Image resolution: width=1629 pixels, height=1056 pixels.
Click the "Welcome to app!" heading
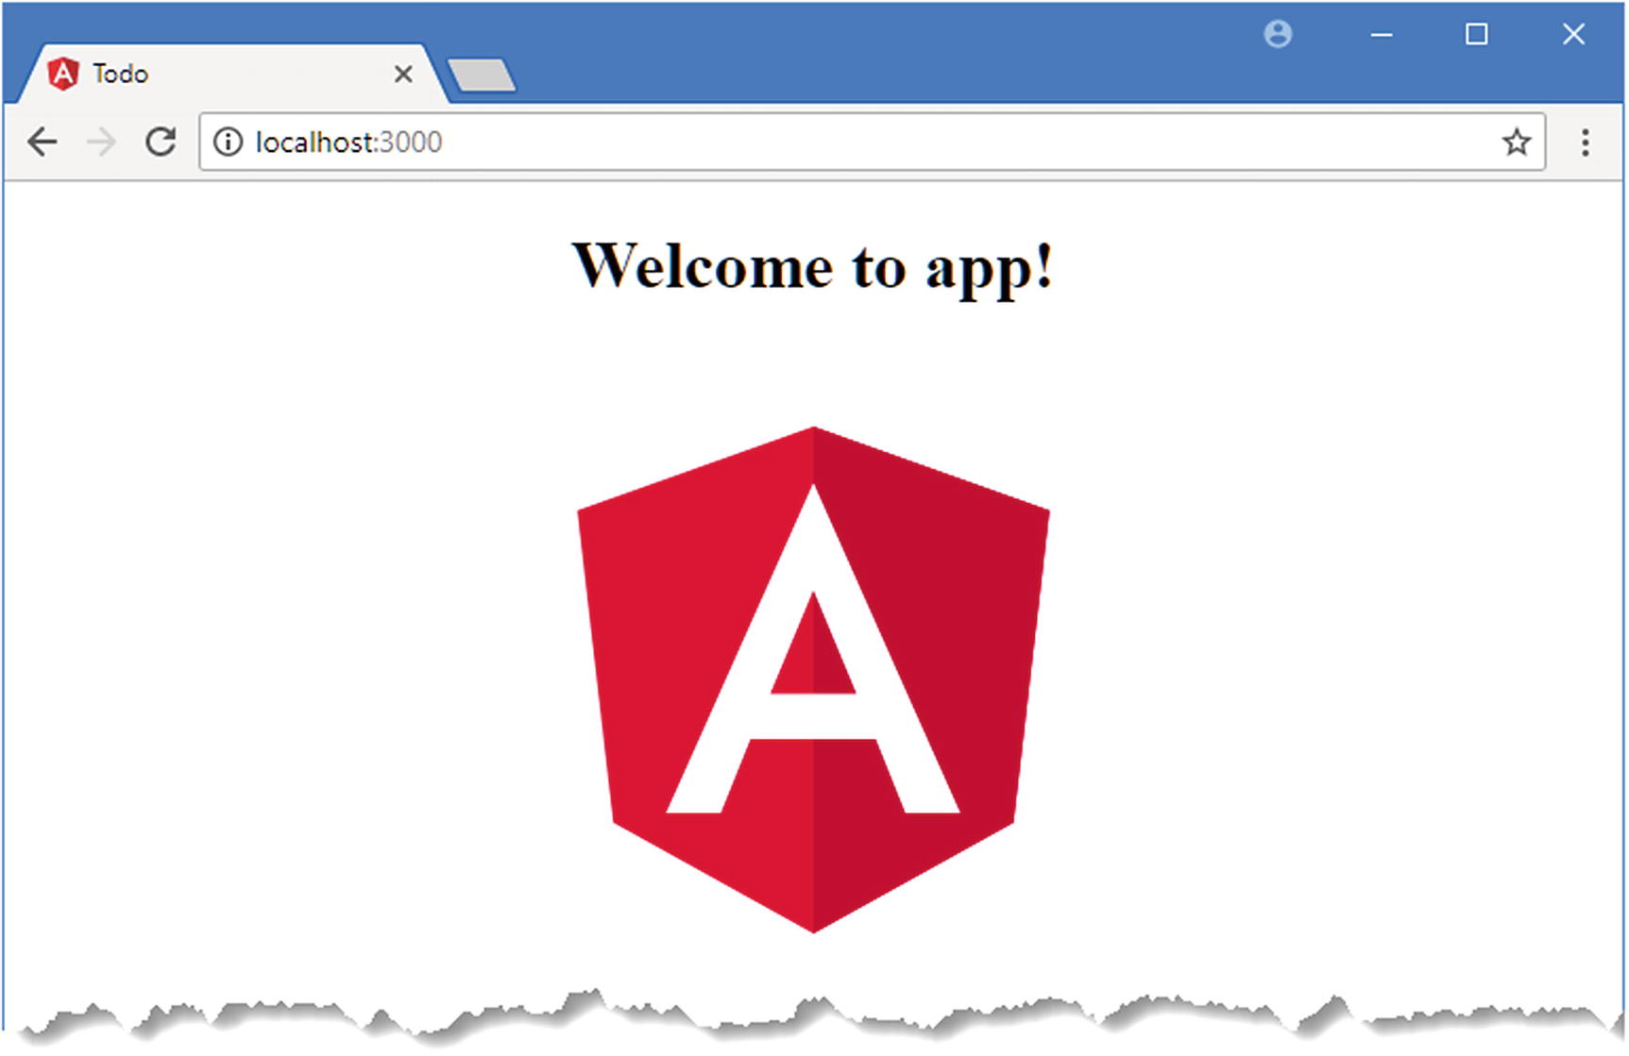813,267
